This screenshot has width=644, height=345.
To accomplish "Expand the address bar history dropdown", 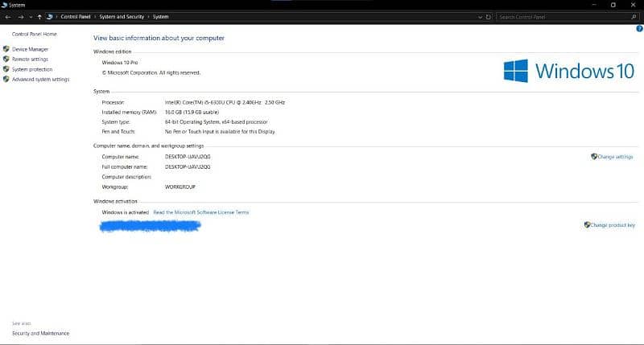I will [481, 16].
